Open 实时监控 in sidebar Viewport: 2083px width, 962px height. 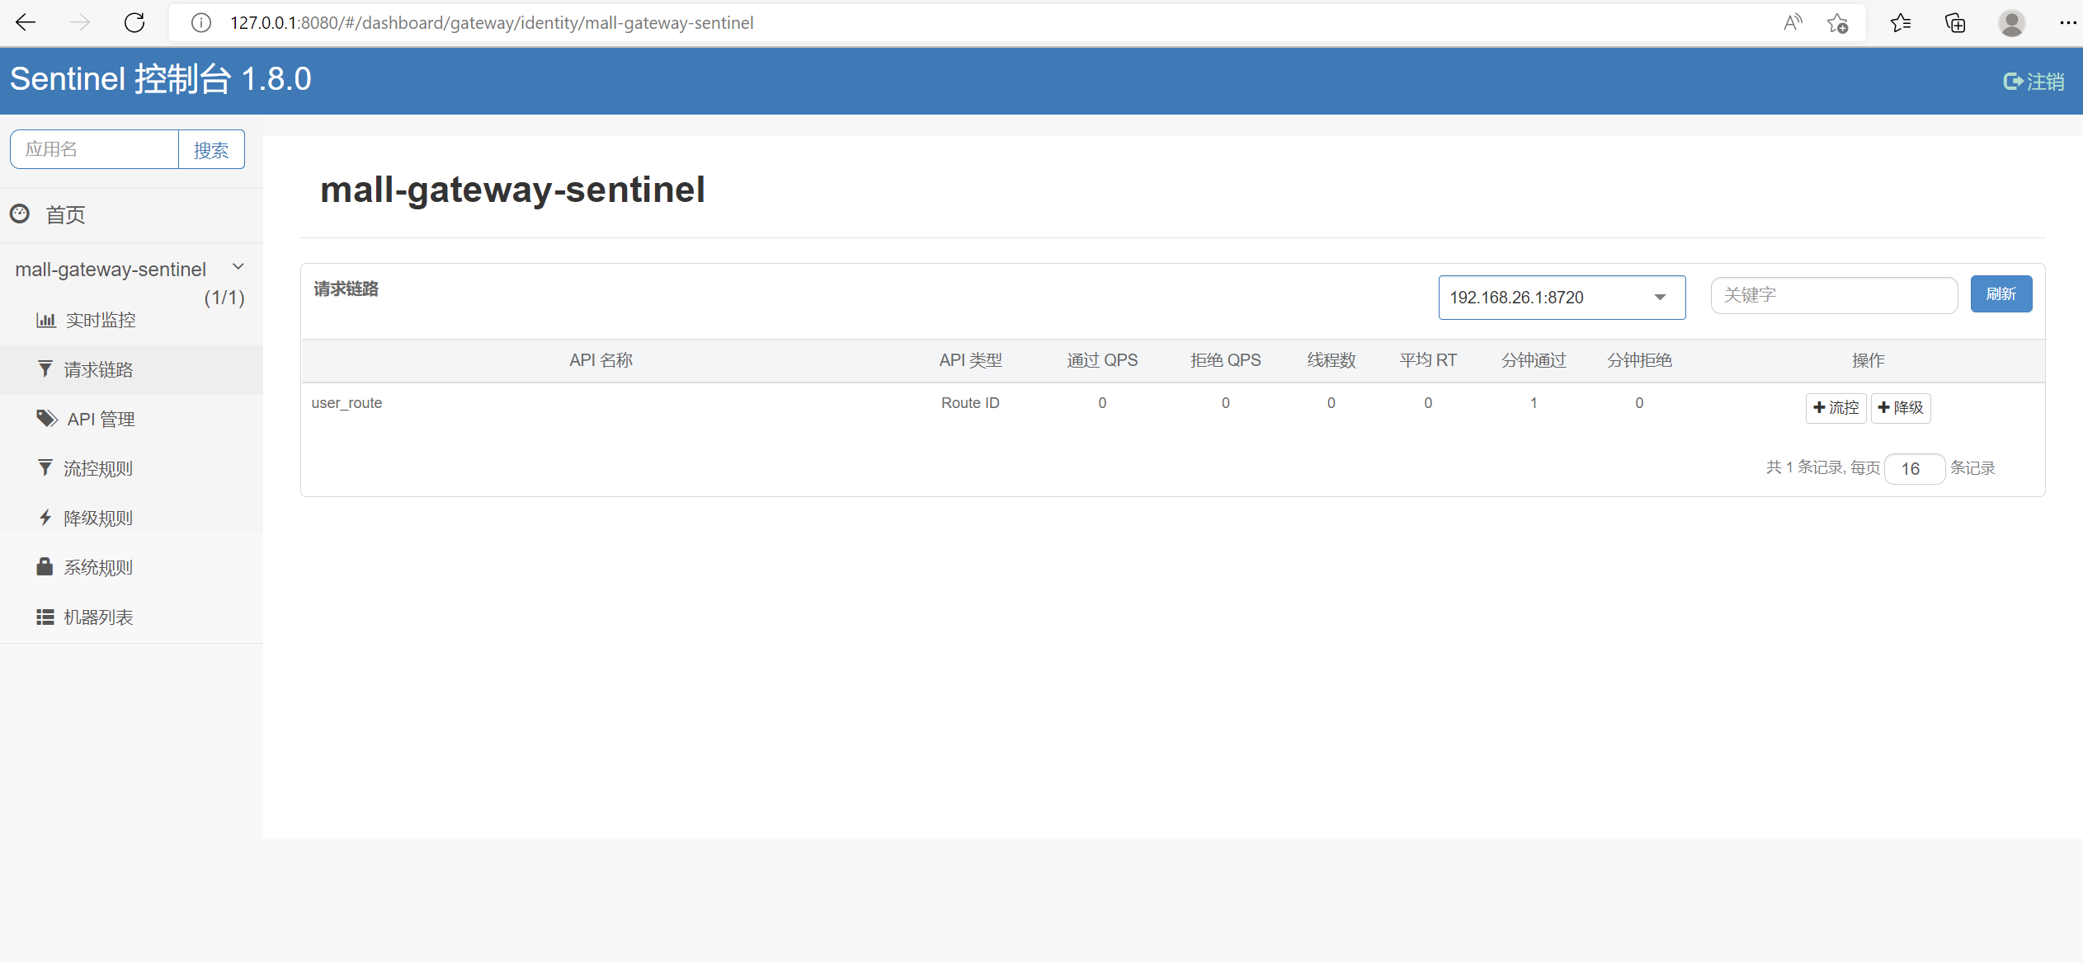[x=100, y=321]
